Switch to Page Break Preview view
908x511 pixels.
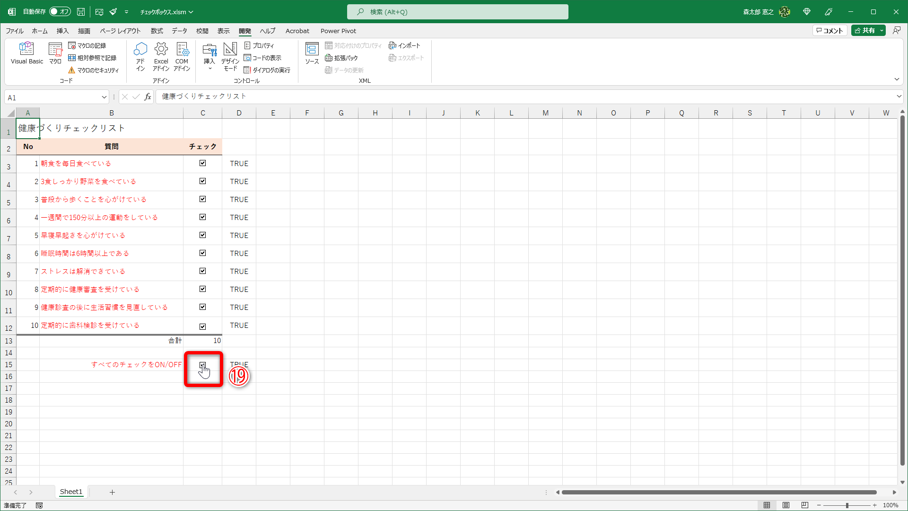point(804,505)
